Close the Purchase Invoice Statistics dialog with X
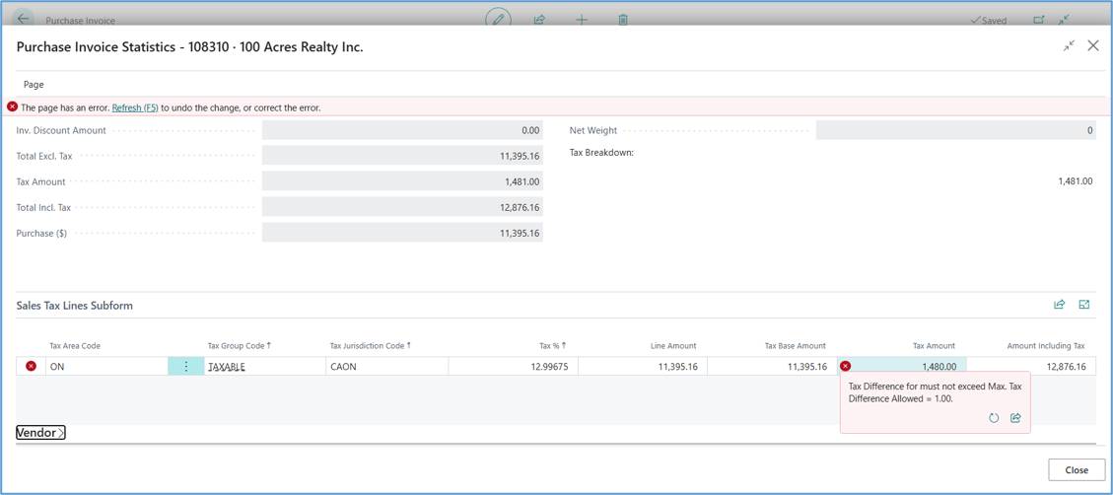 click(1093, 46)
